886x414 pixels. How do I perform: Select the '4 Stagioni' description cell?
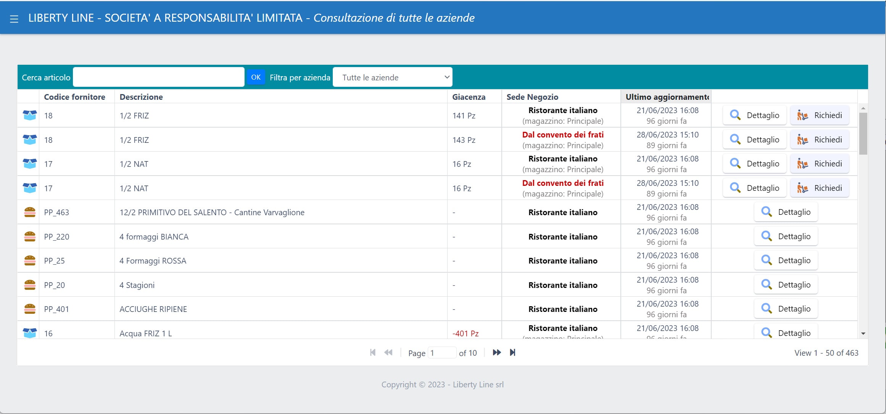click(281, 285)
